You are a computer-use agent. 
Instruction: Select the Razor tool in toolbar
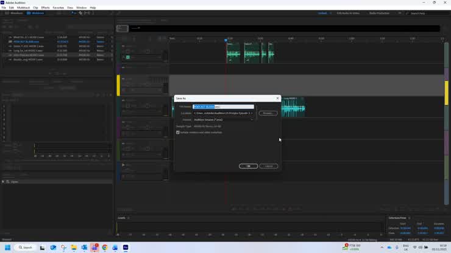(80, 13)
